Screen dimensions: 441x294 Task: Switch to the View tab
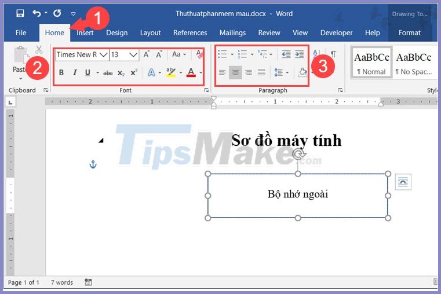click(x=300, y=33)
